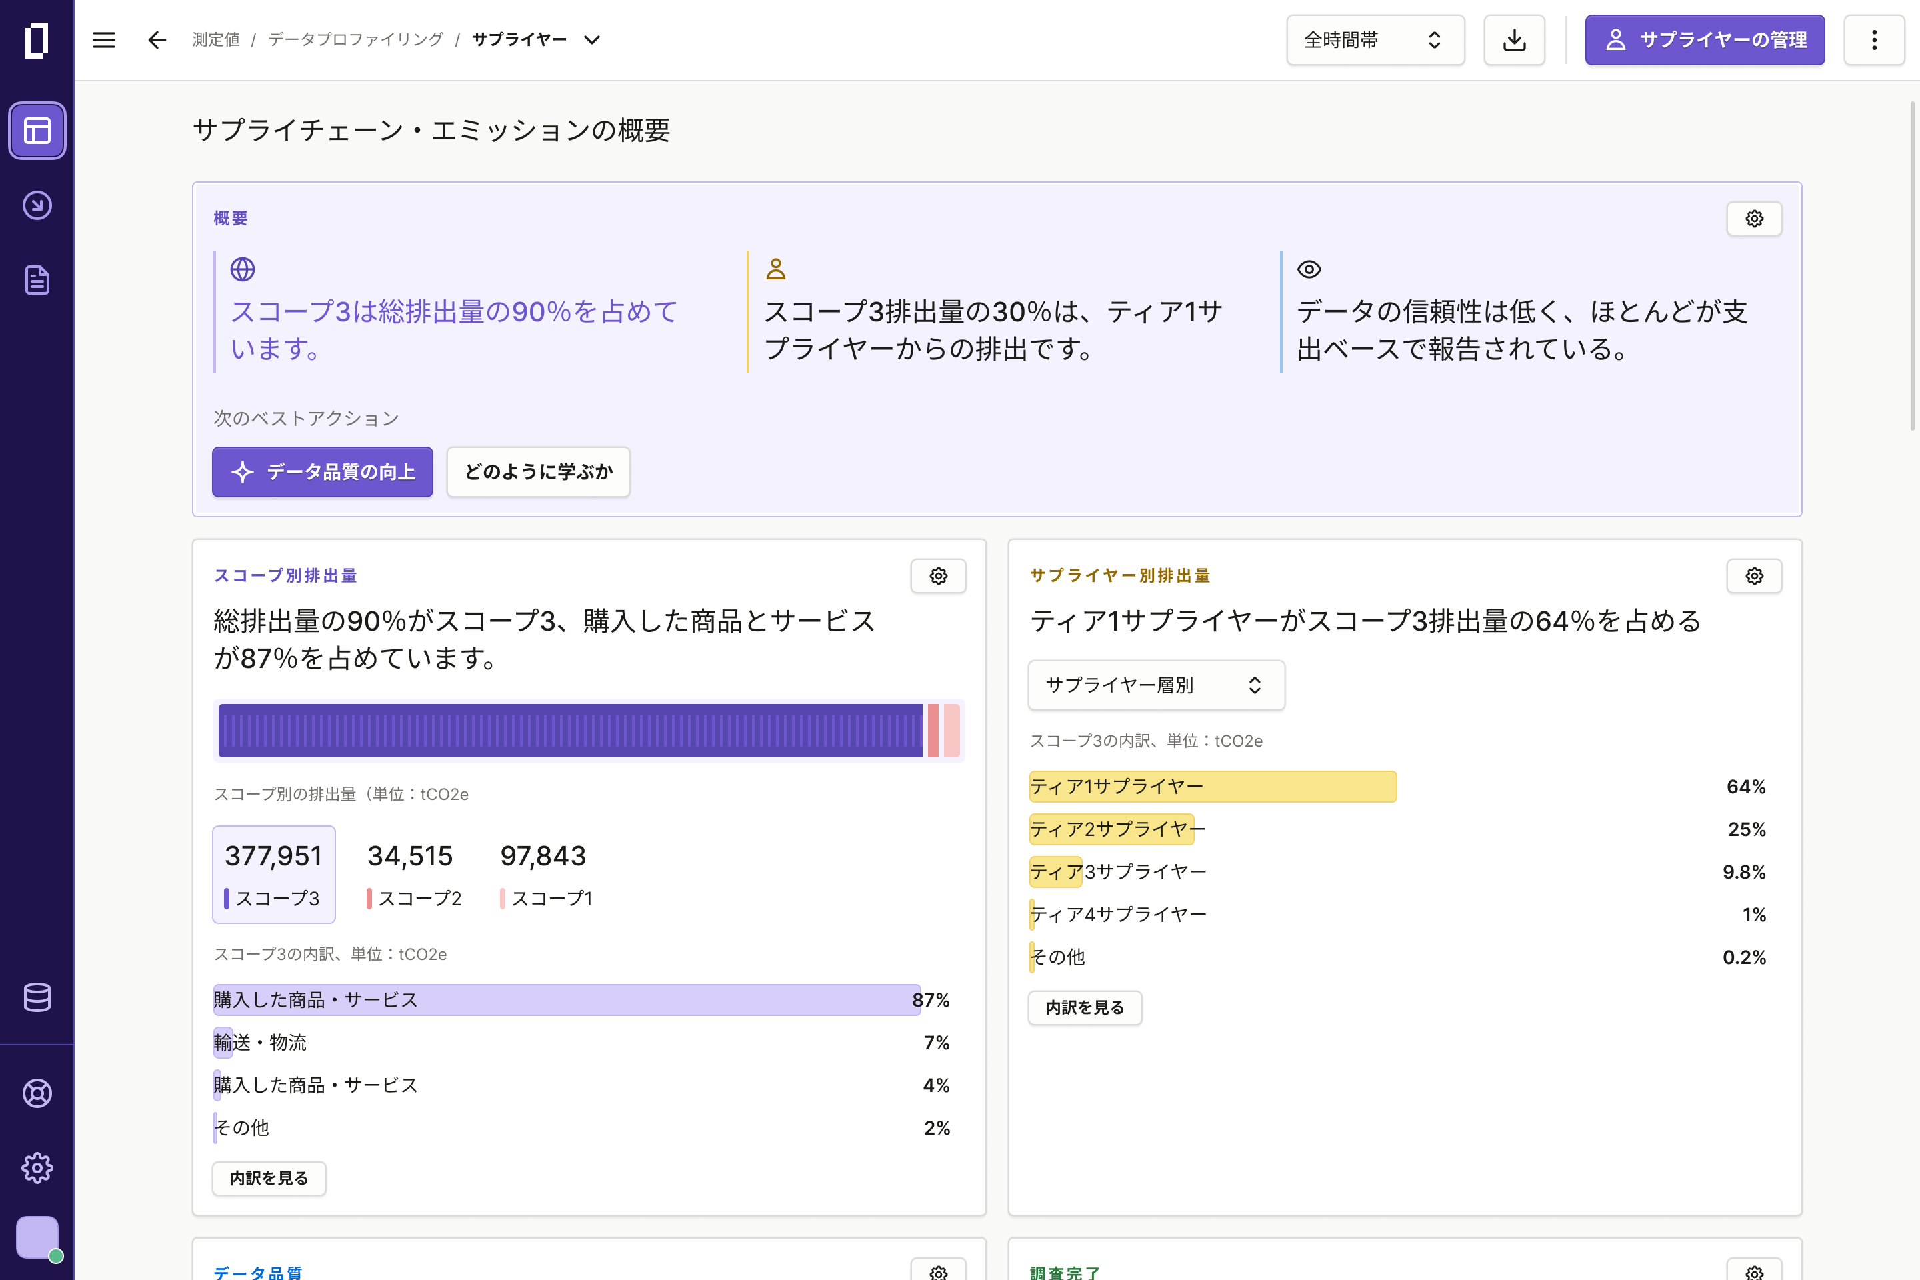Click the person icon in the summary
This screenshot has height=1280, width=1920.
pyautogui.click(x=776, y=269)
